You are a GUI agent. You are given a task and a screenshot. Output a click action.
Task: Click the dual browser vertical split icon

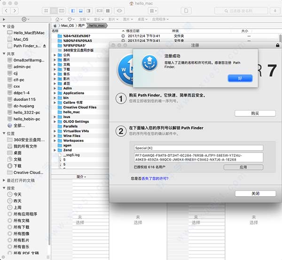pos(108,11)
